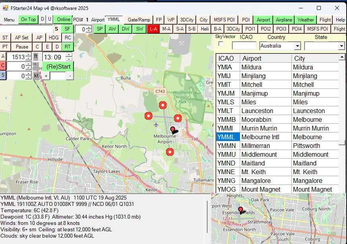Open the Menu item
This screenshot has height=244, width=347.
(10, 19)
